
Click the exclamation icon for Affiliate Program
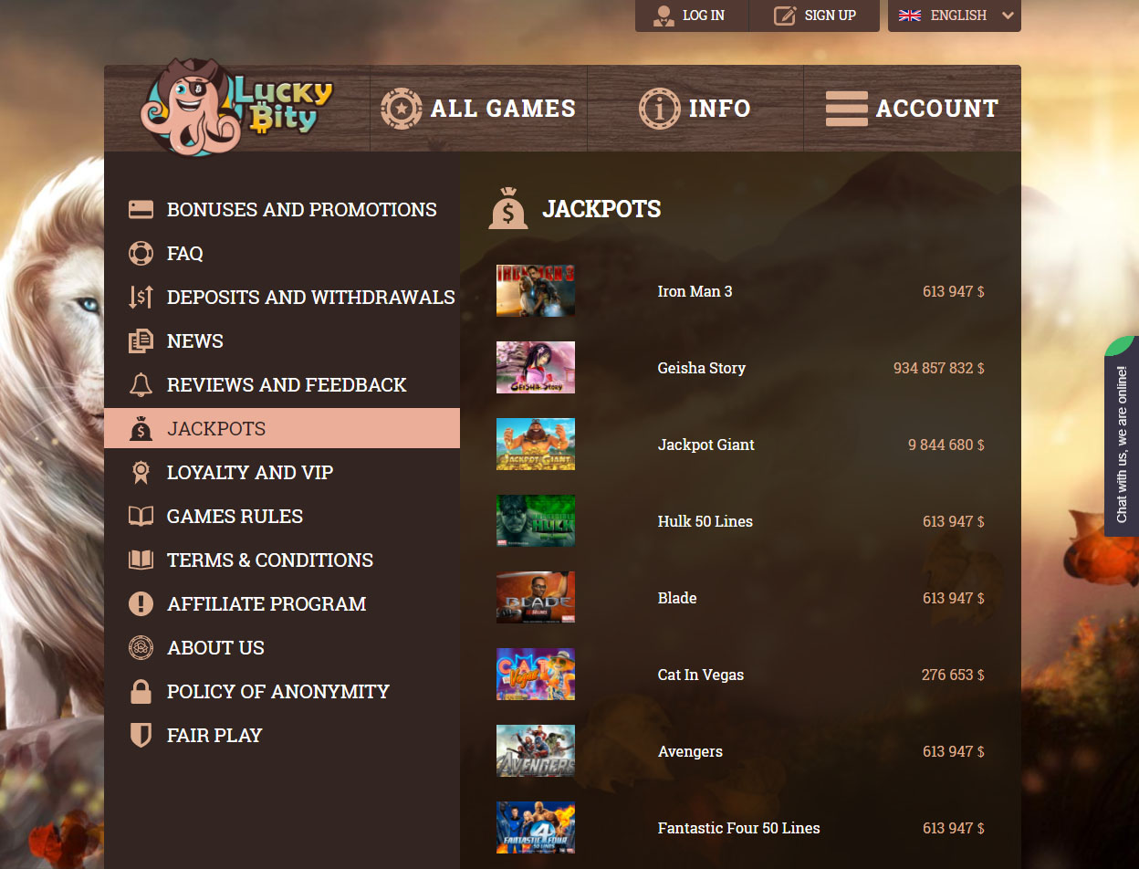click(x=141, y=604)
